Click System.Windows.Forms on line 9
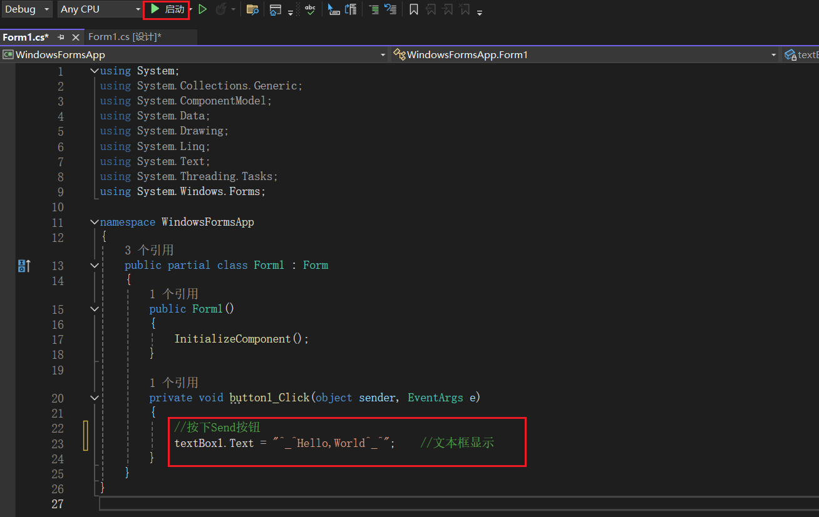The width and height of the screenshot is (819, 517). (x=198, y=191)
